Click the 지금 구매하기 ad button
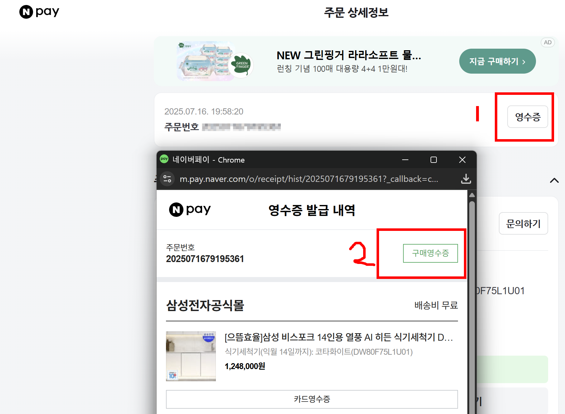 (497, 61)
